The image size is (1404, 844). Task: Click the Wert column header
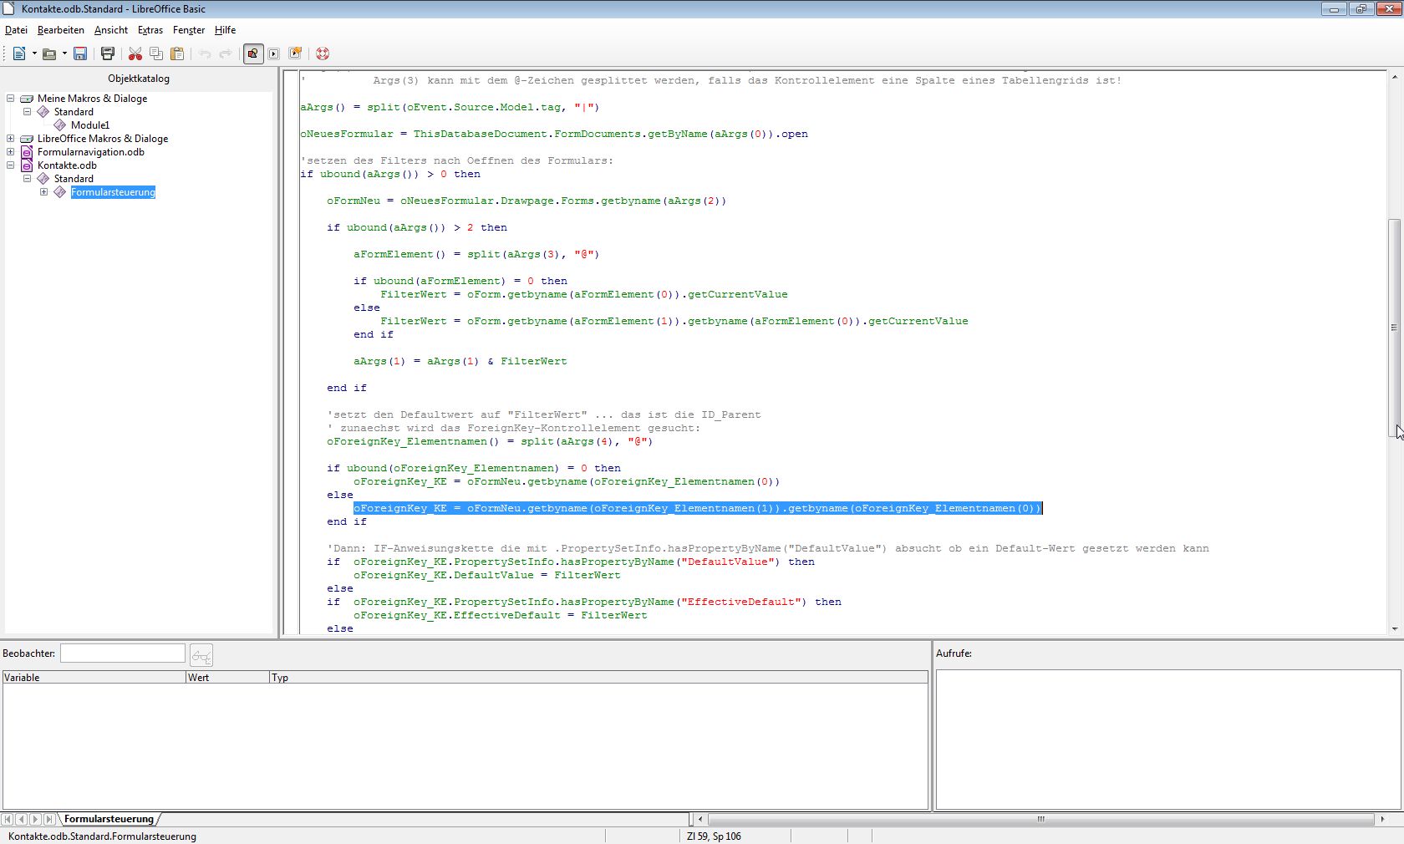click(x=227, y=678)
